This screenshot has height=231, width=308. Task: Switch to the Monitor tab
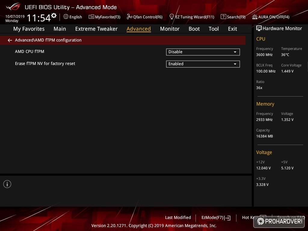pos(170,29)
